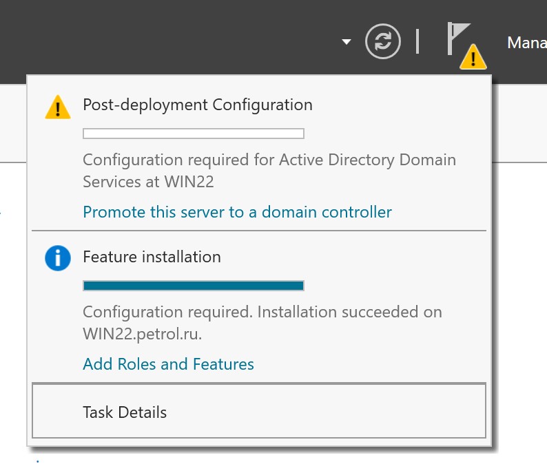Click the Installation succeeded on WIN22.petrol.ru message
Viewport: 547px width, 464px height.
(262, 322)
